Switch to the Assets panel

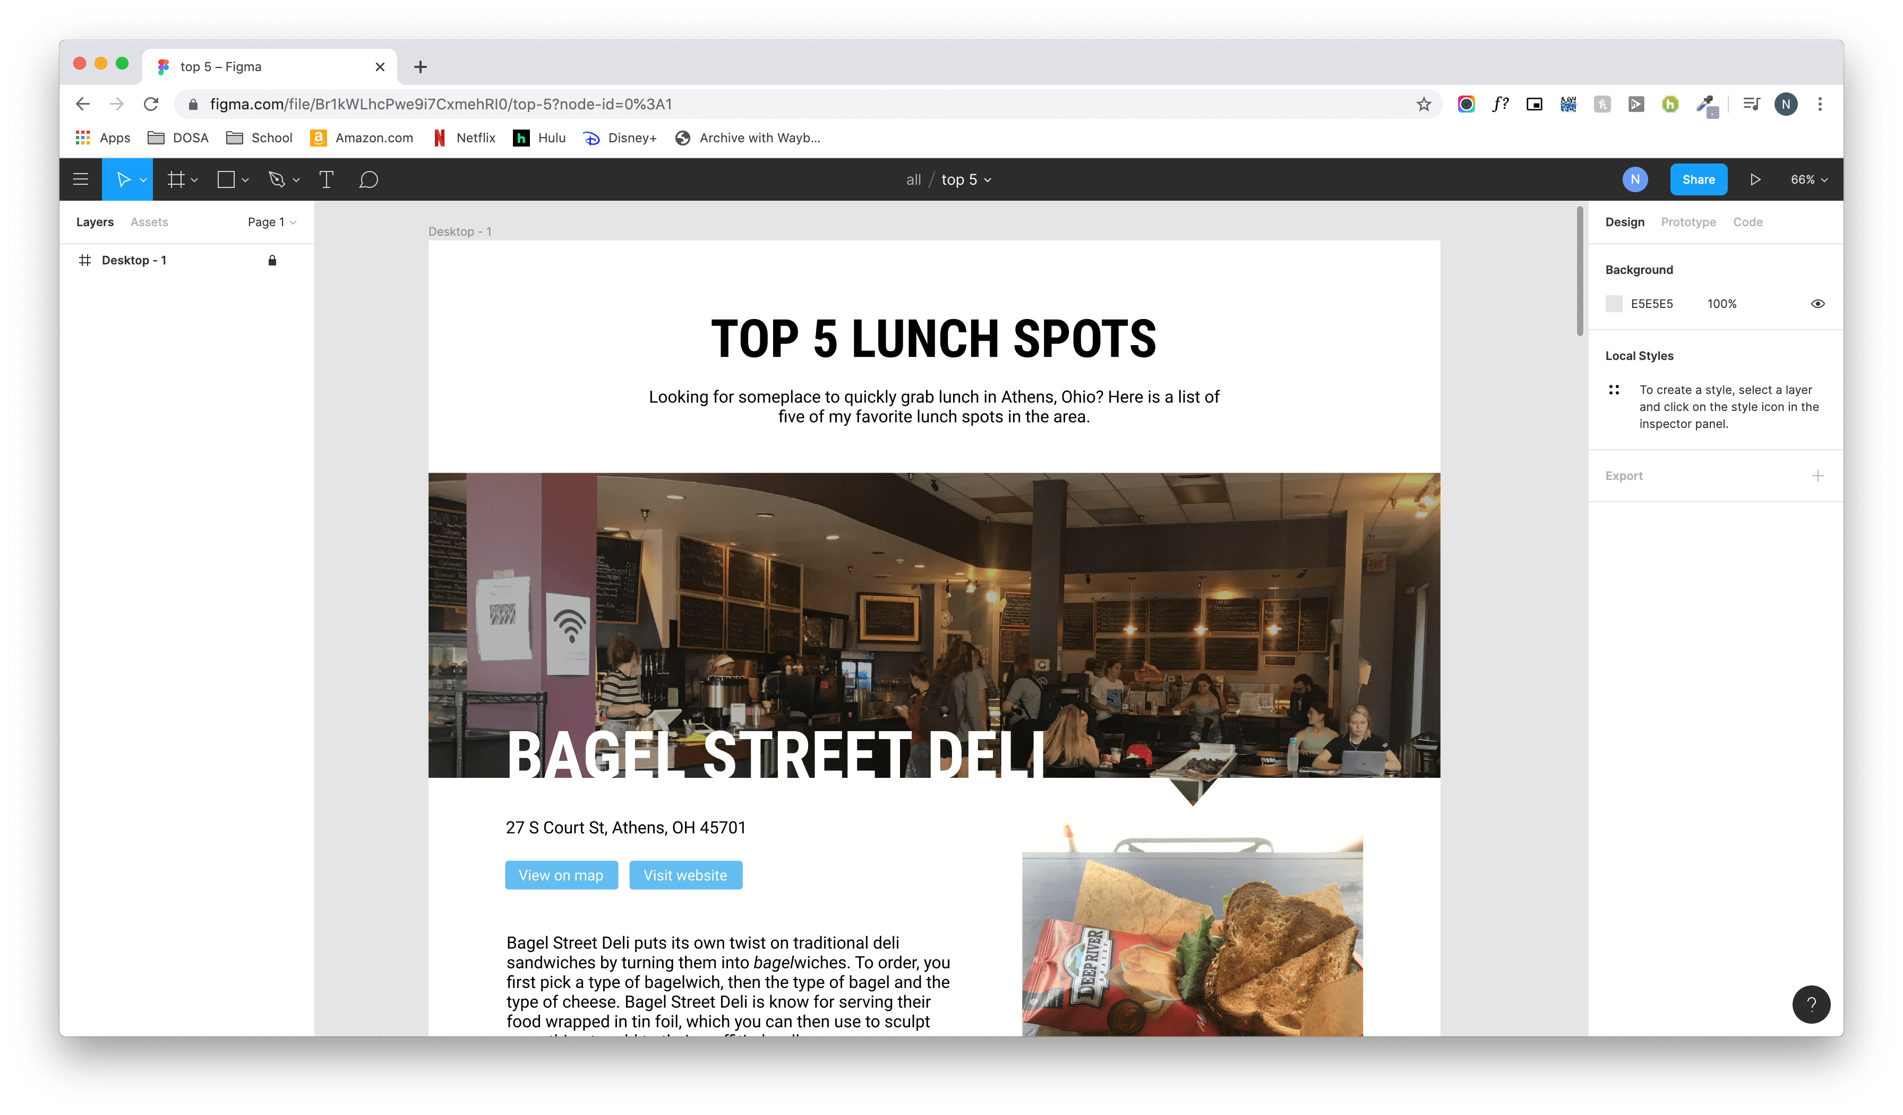149,221
